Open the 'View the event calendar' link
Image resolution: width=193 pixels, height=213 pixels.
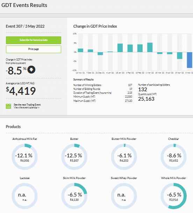[27, 108]
